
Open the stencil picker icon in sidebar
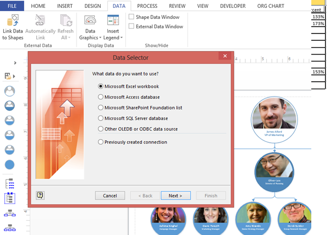[9, 76]
